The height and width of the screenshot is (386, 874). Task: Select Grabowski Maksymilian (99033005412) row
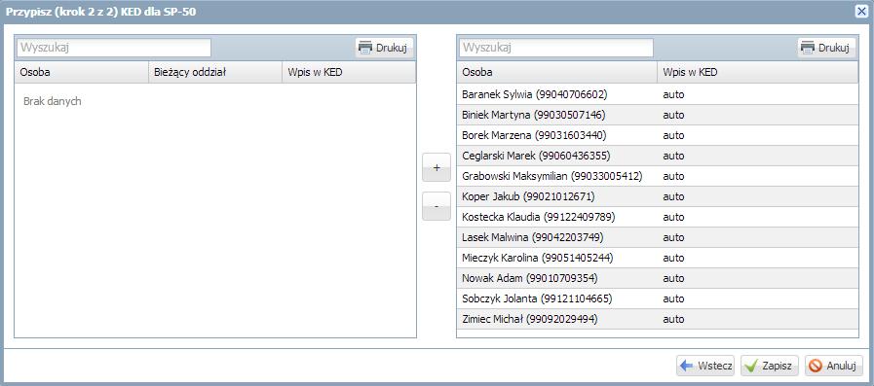(x=658, y=176)
